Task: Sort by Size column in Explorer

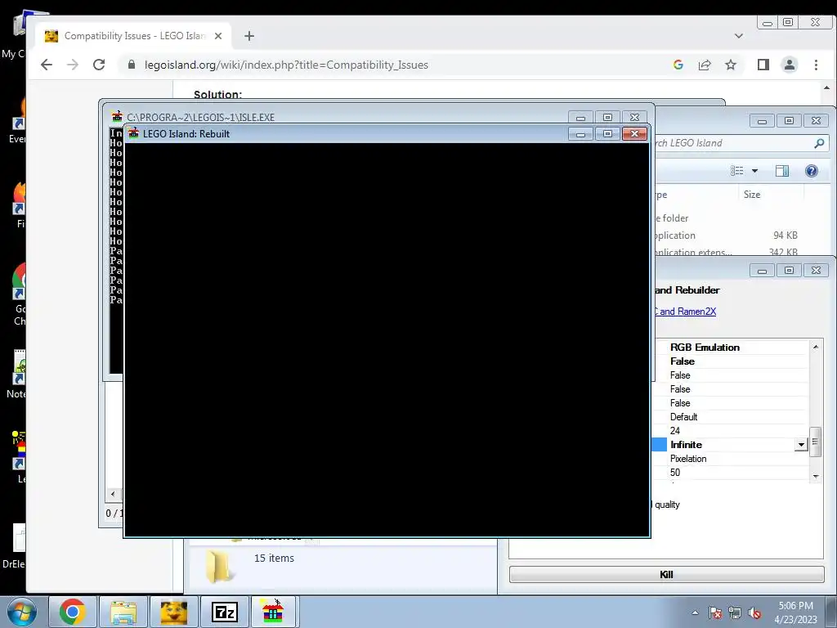Action: point(752,195)
